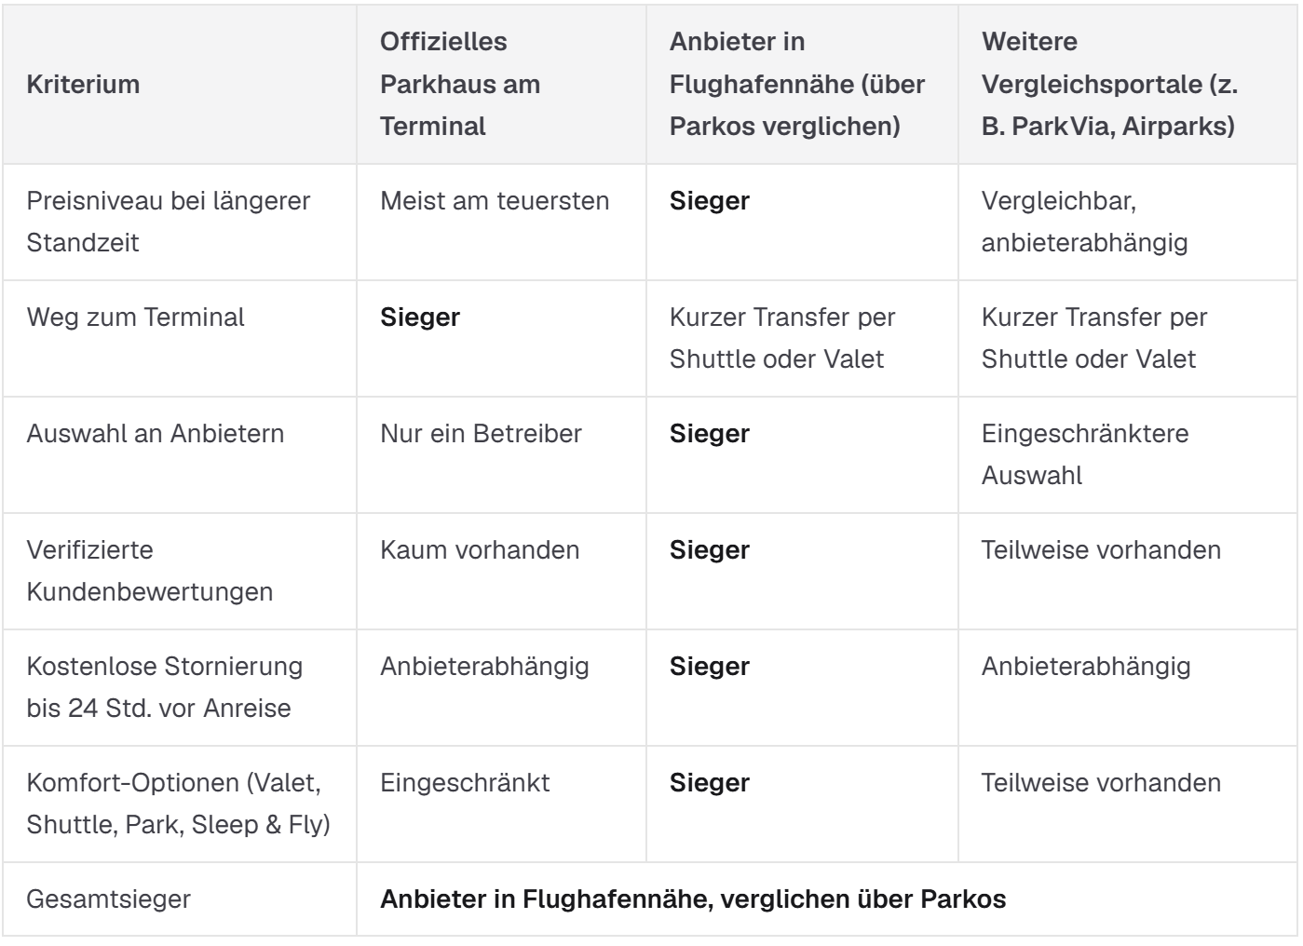The height and width of the screenshot is (946, 1303).
Task: Click the Eingeschränkt cell
Action: [465, 783]
